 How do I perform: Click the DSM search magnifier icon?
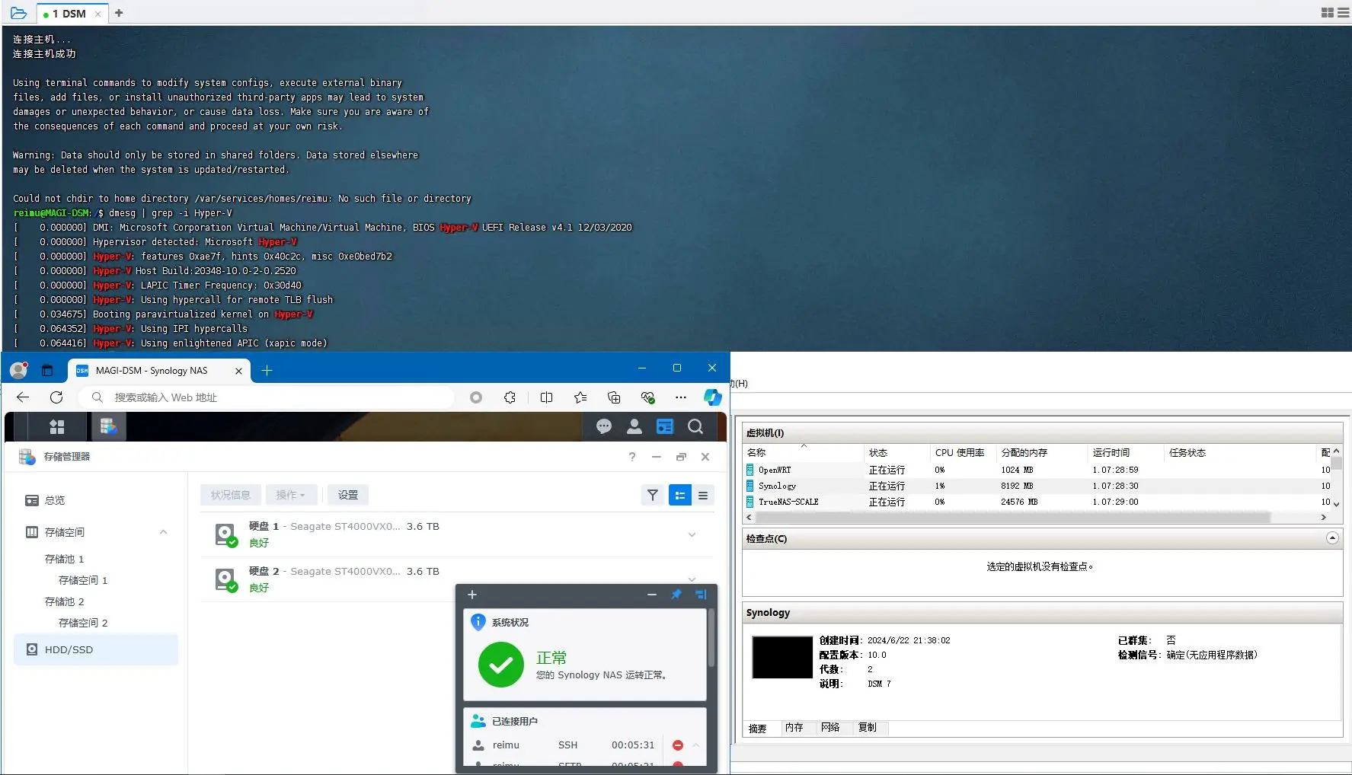tap(695, 426)
